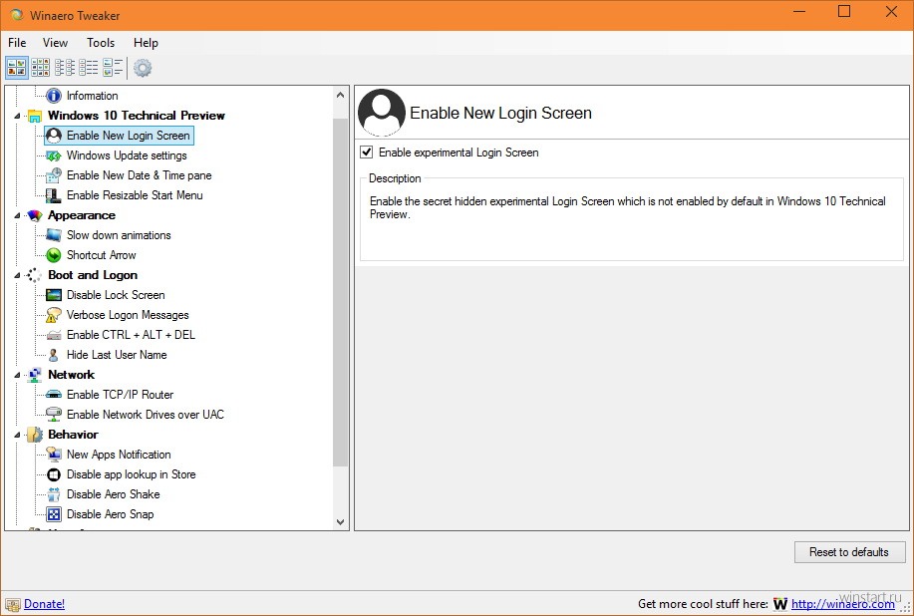Uncheck Enable experimental Login Screen checkbox

[366, 153]
